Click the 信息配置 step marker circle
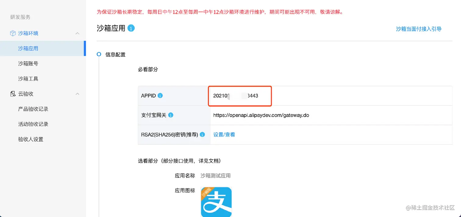The image size is (461, 217). click(99, 54)
